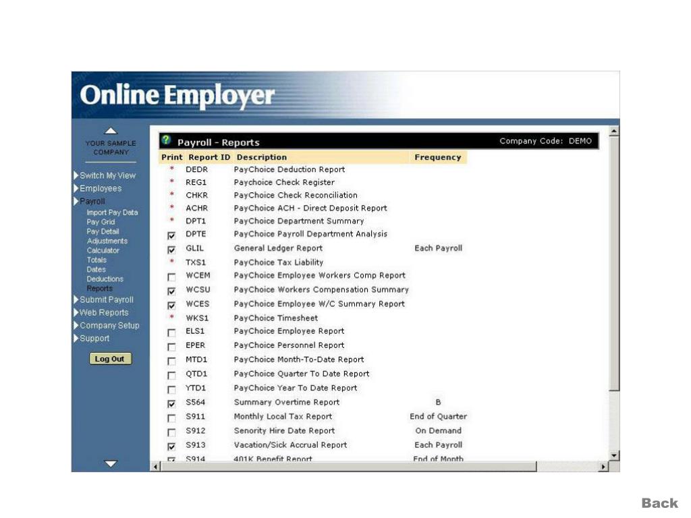Uncheck the WCES print checkbox
Viewport: 691px width, 518px height.
(171, 306)
